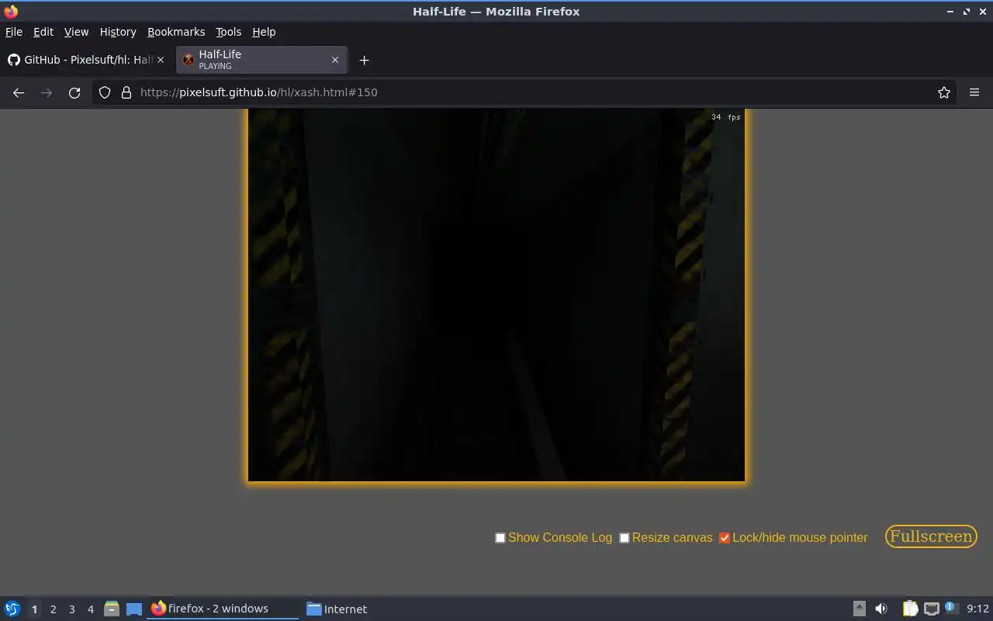Reload the current page

[74, 92]
